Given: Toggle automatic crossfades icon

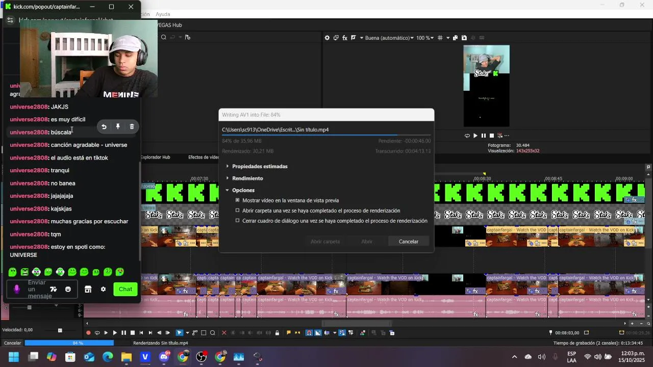Looking at the screenshot, I should (x=318, y=333).
